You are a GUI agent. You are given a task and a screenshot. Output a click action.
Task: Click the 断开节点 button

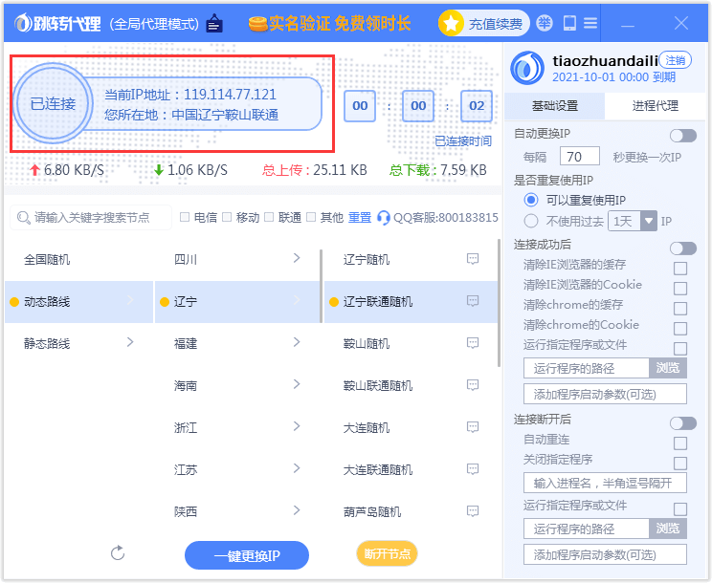click(387, 553)
